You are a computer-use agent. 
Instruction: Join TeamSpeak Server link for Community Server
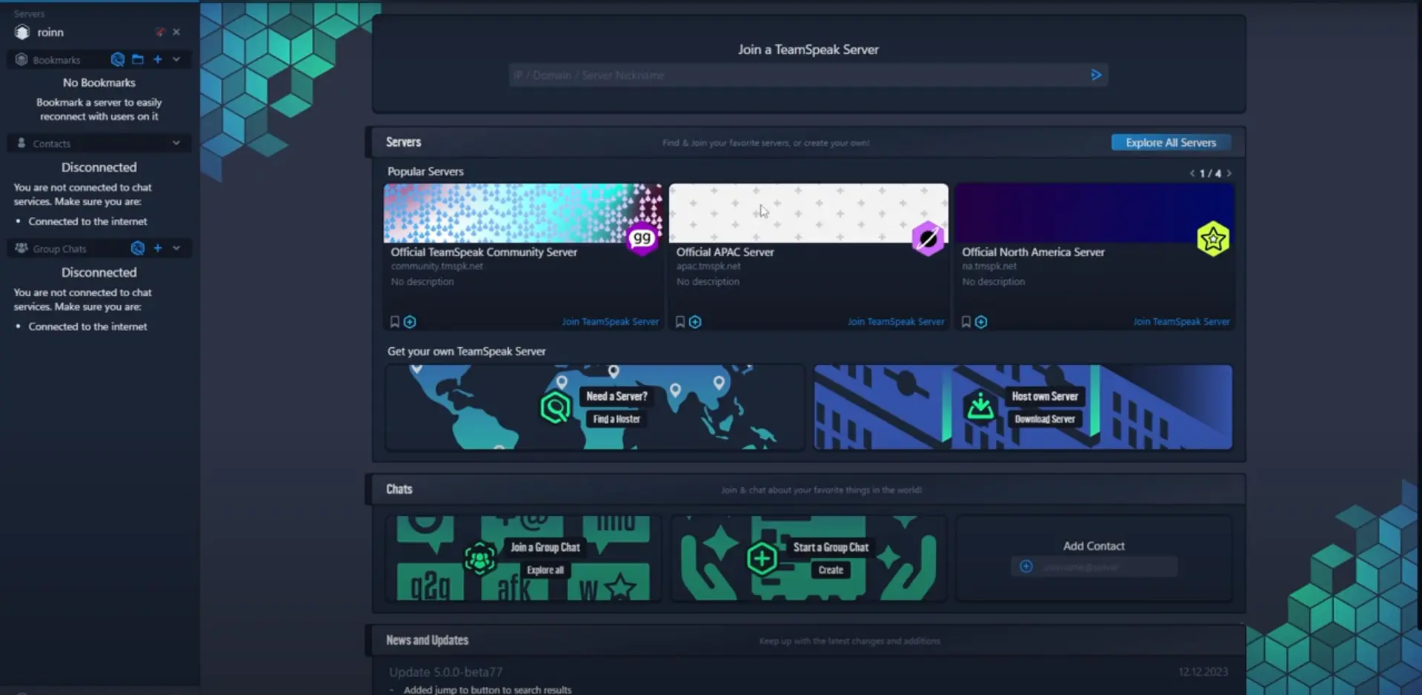pos(610,322)
